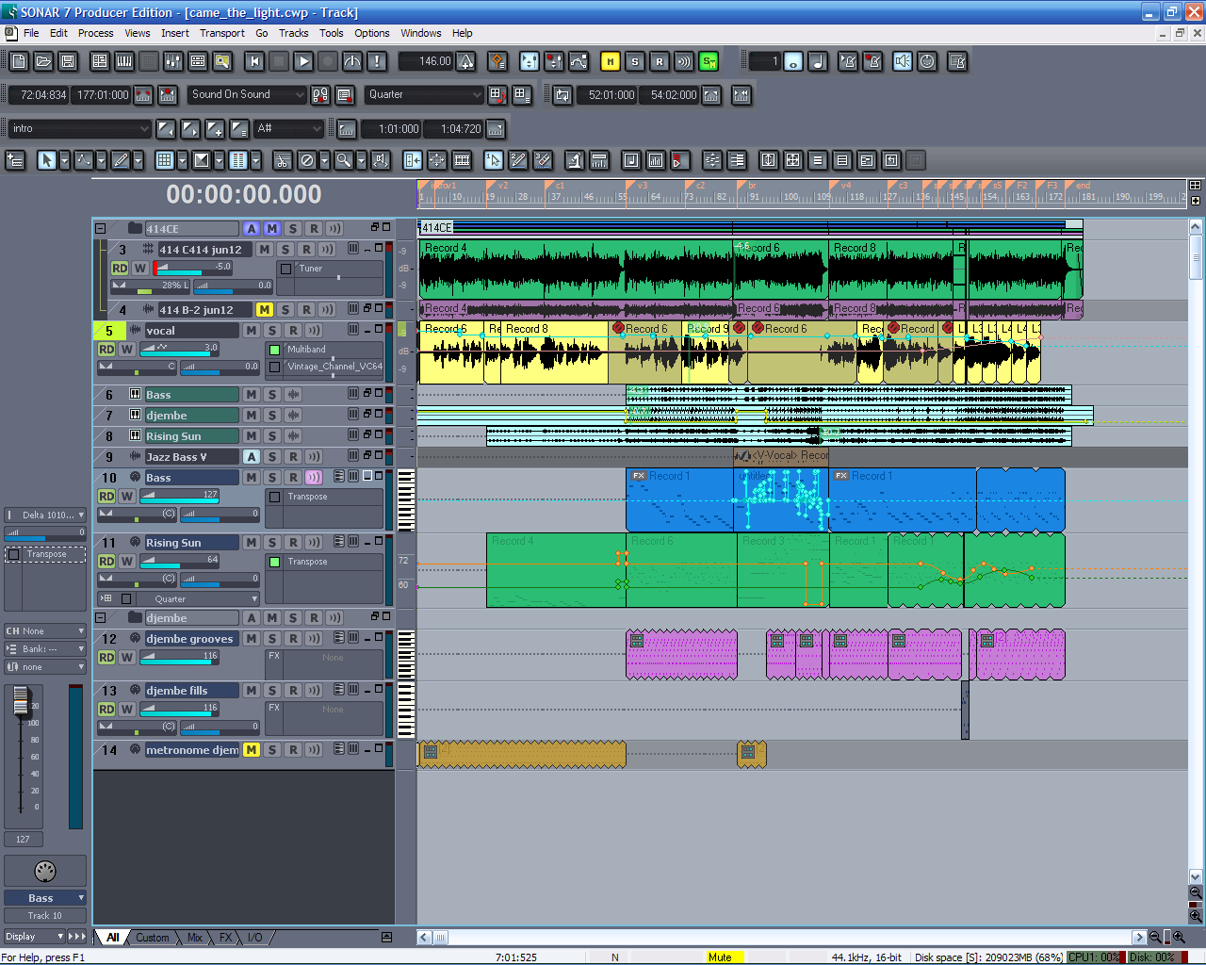Open the Process menu
Screen dimensions: 1206x965
click(x=96, y=33)
